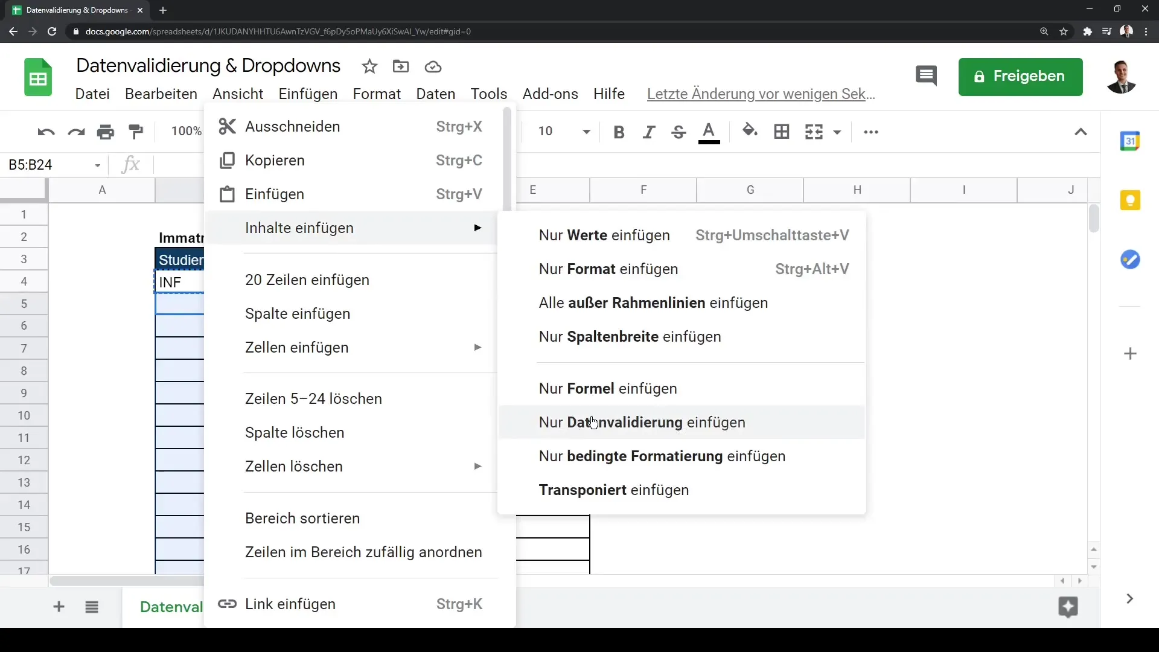1159x652 pixels.
Task: Open Google Tasks side panel
Action: [1130, 260]
